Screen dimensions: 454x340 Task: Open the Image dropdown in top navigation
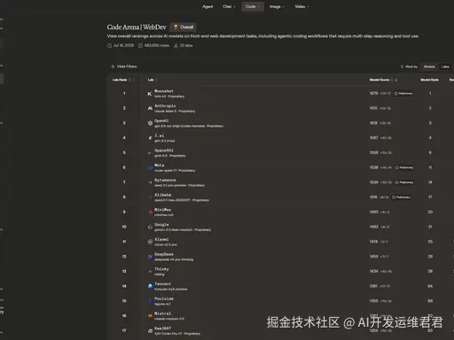point(277,6)
